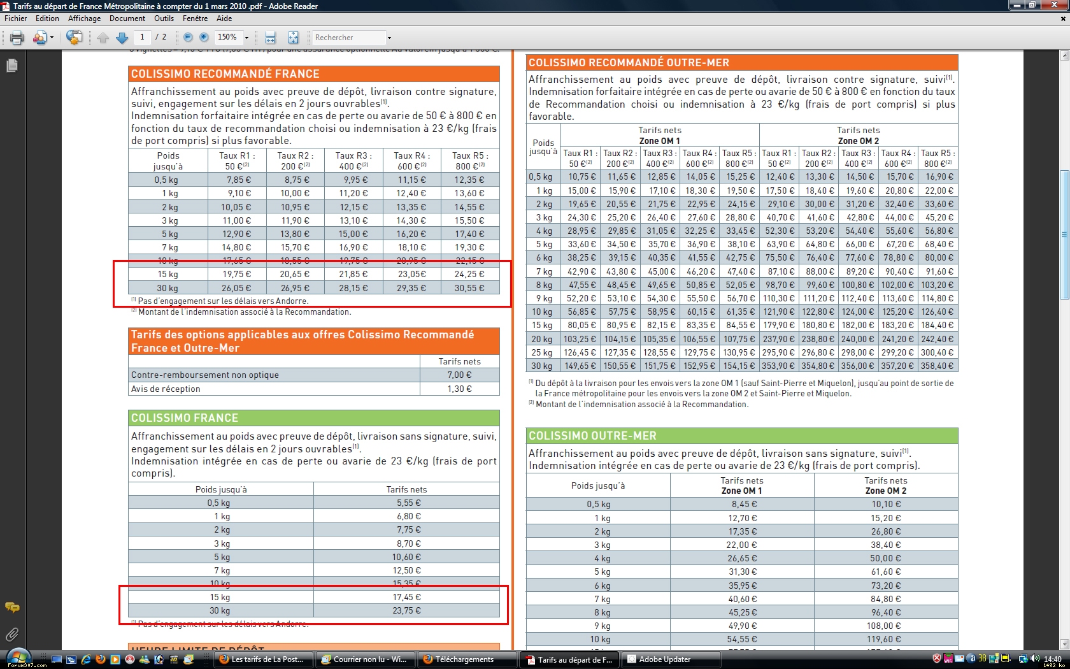Open the Aide menu
This screenshot has height=669, width=1070.
(224, 18)
